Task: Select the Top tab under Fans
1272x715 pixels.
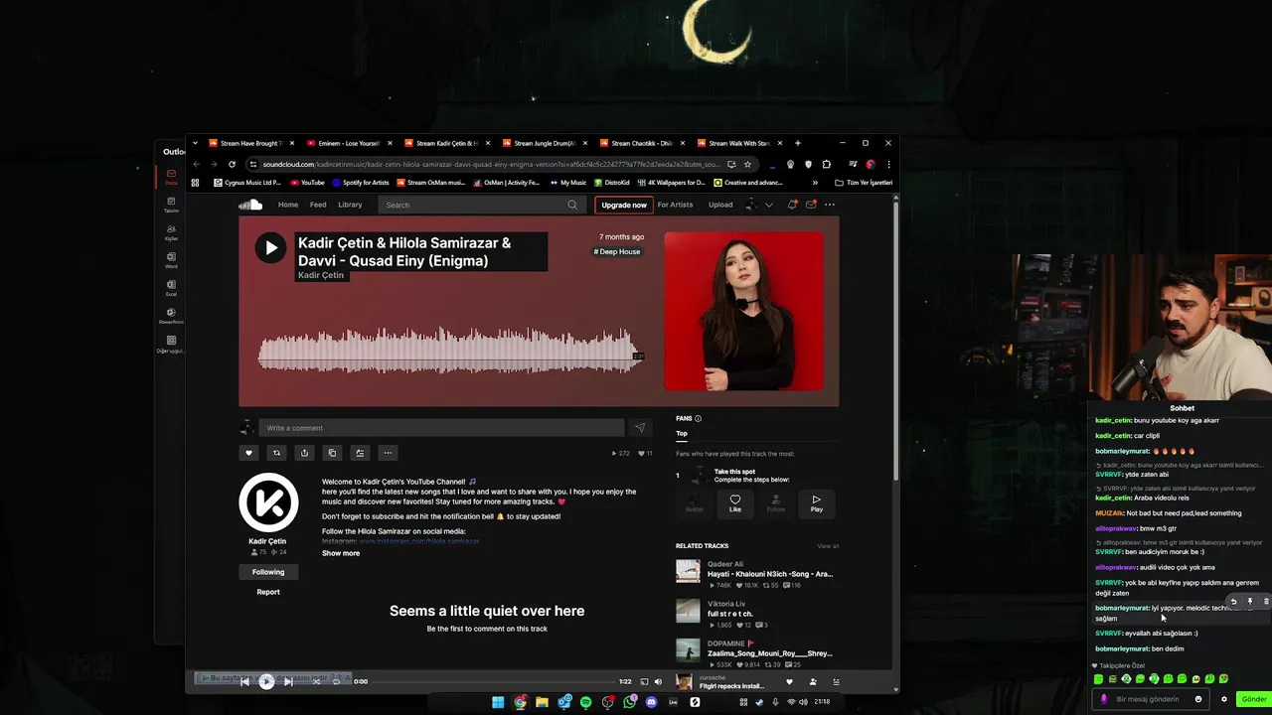Action: point(682,434)
